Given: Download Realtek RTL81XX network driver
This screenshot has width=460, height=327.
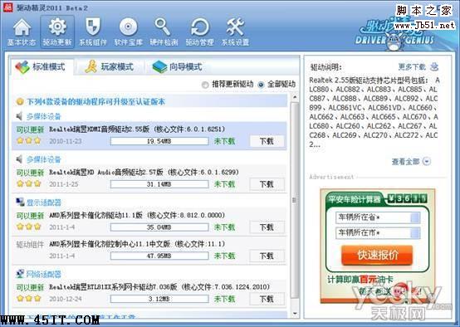Looking at the screenshot, I should (267, 299).
